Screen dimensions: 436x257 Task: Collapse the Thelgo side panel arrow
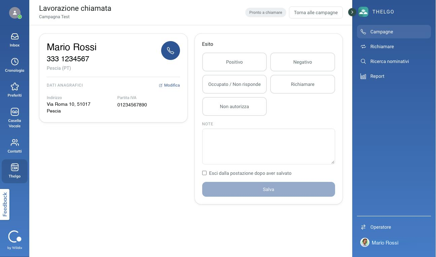coord(352,12)
